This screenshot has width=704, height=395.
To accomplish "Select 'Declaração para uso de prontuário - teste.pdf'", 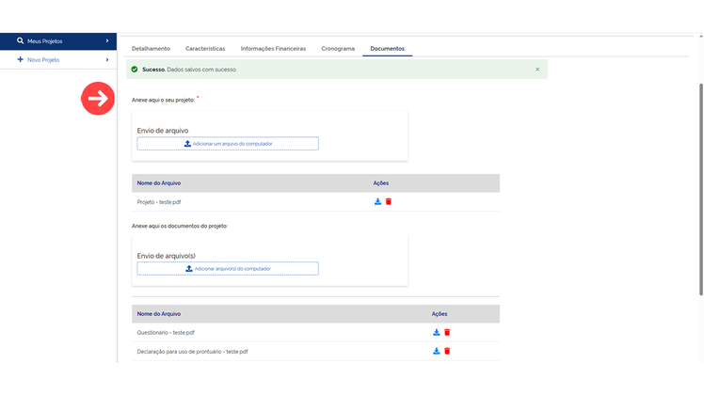I will pos(192,352).
